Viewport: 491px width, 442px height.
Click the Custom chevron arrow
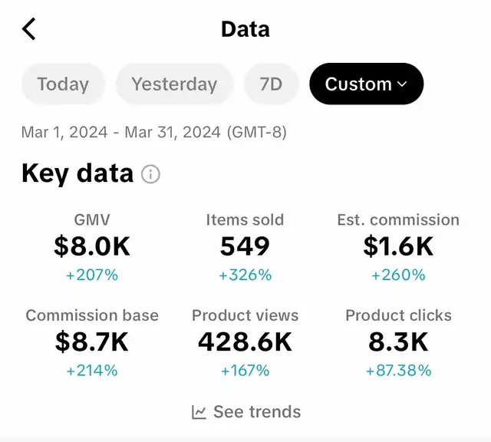pos(403,84)
